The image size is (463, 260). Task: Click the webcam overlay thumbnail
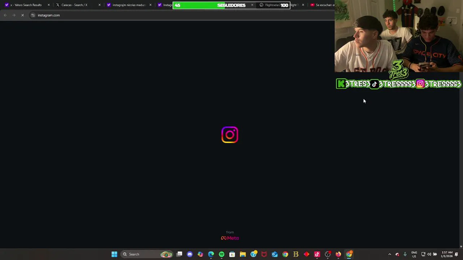coord(399,36)
